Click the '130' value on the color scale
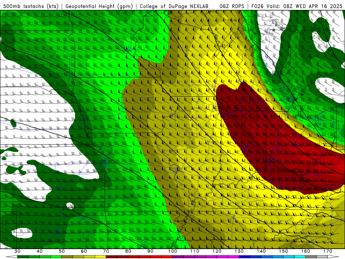The height and width of the screenshot is (259, 345). (x=239, y=251)
